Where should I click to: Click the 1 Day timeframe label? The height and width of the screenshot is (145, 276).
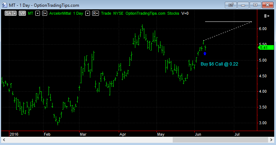click(x=78, y=13)
